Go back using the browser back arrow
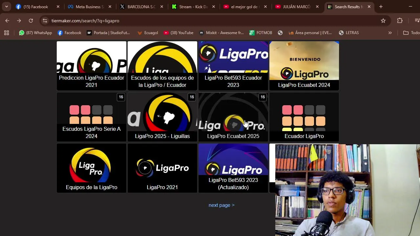The image size is (420, 236). click(x=7, y=21)
